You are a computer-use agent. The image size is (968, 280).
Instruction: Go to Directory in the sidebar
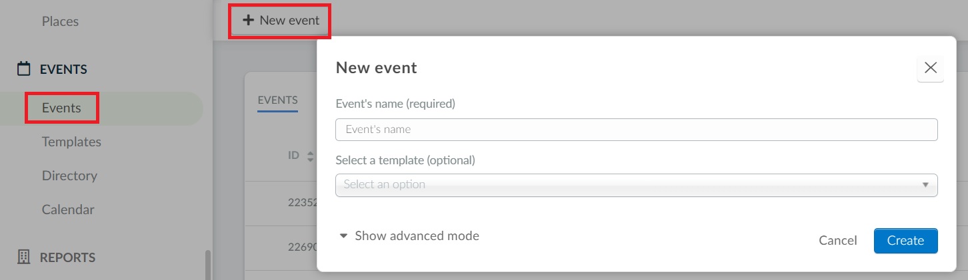click(69, 176)
